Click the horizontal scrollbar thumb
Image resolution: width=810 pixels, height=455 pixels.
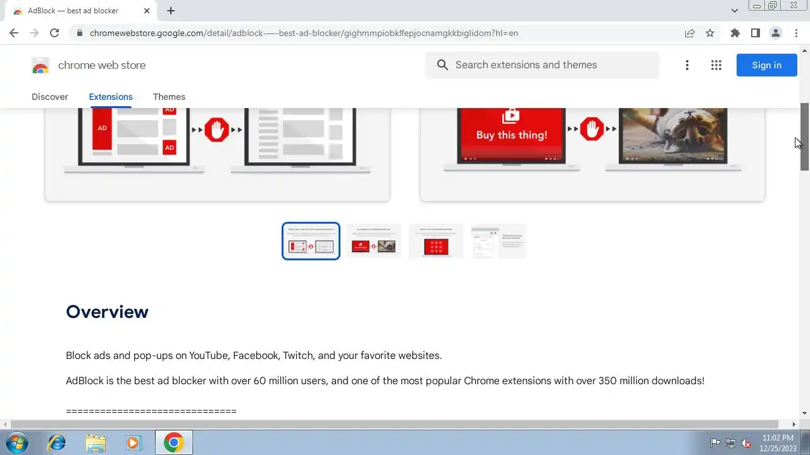click(x=394, y=424)
